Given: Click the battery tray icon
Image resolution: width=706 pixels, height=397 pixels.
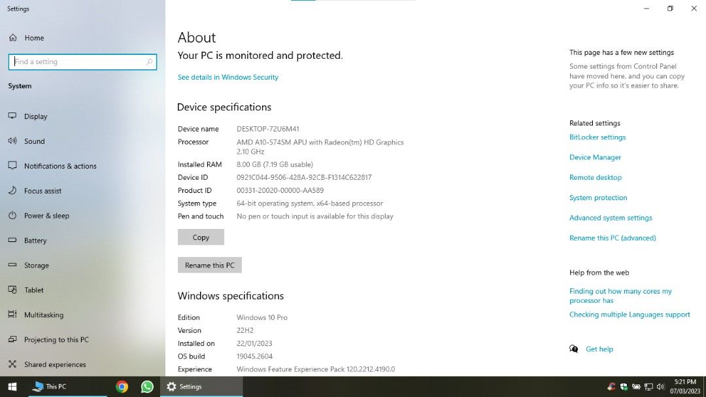Looking at the screenshot, I should coord(636,387).
